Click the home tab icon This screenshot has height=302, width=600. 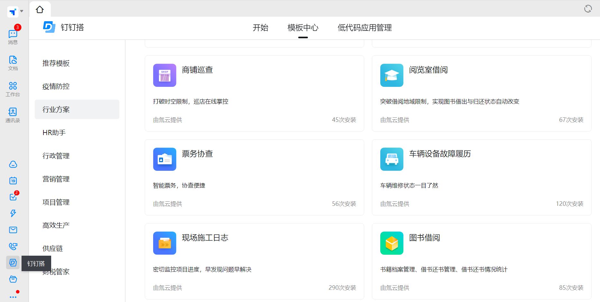click(x=40, y=10)
